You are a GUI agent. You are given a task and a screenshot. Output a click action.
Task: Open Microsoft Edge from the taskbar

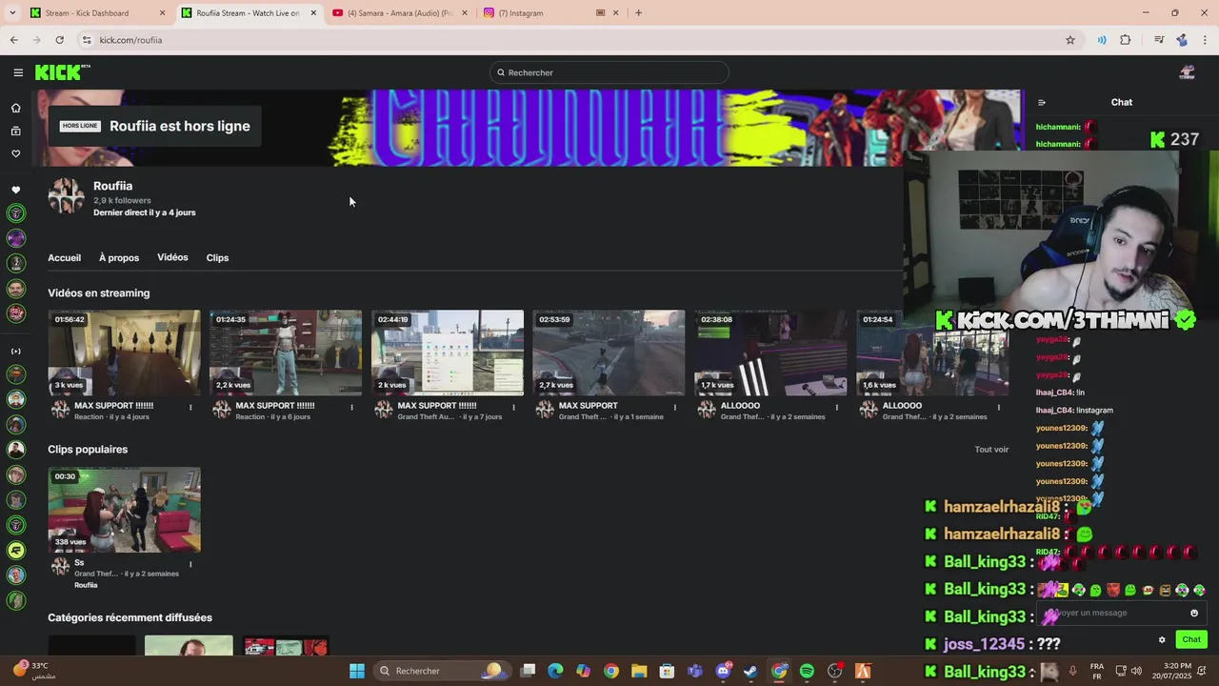coord(555,671)
